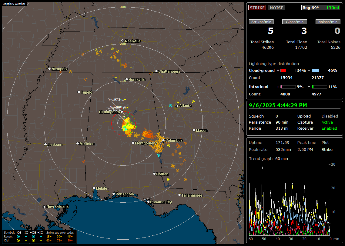This screenshot has width=345, height=246.
Task: Click the Peak time value 2:50 PM
Action: pyautogui.click(x=305, y=149)
